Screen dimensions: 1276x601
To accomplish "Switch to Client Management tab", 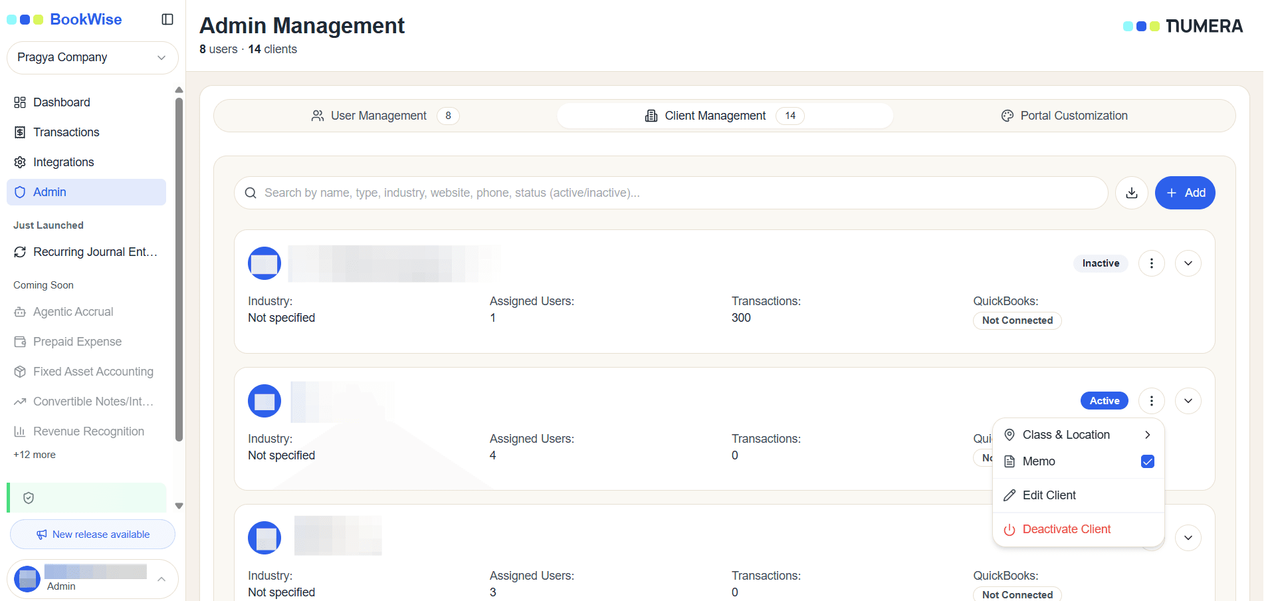I will click(724, 116).
